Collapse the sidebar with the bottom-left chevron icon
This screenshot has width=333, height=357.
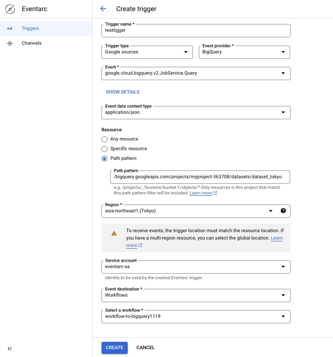coord(9,349)
